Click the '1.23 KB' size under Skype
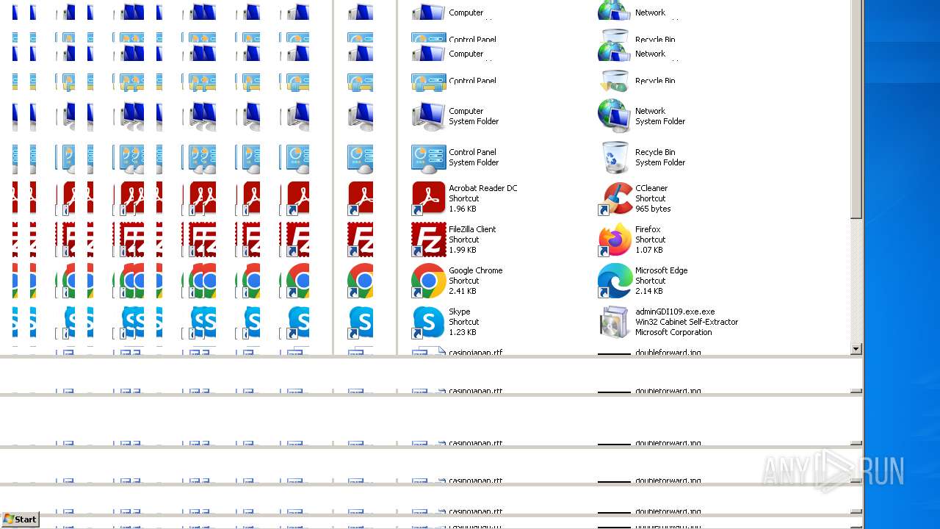This screenshot has height=529, width=940. (463, 332)
